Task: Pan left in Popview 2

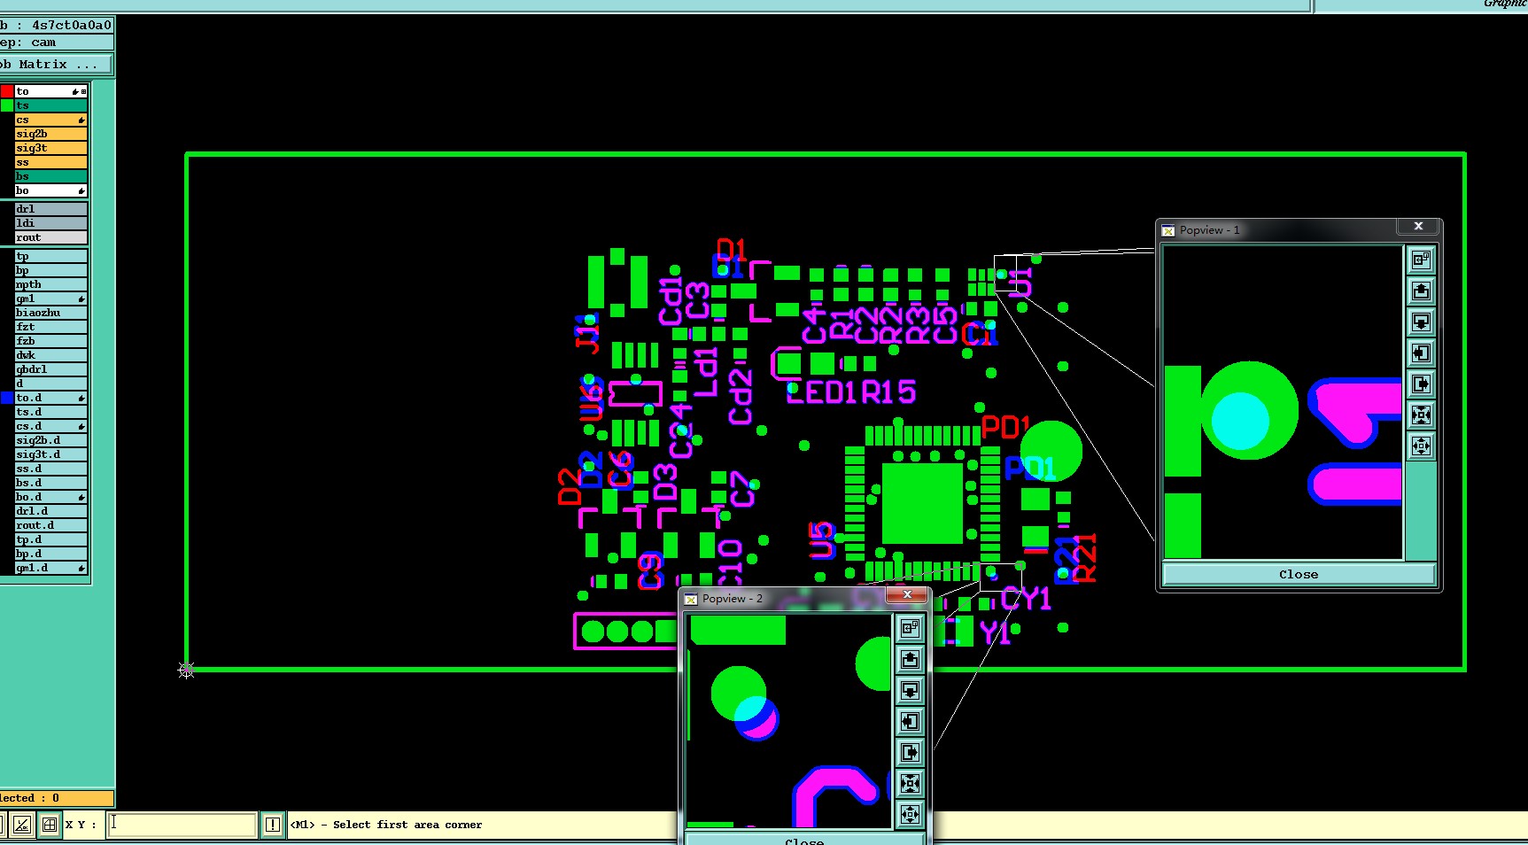Action: click(910, 721)
